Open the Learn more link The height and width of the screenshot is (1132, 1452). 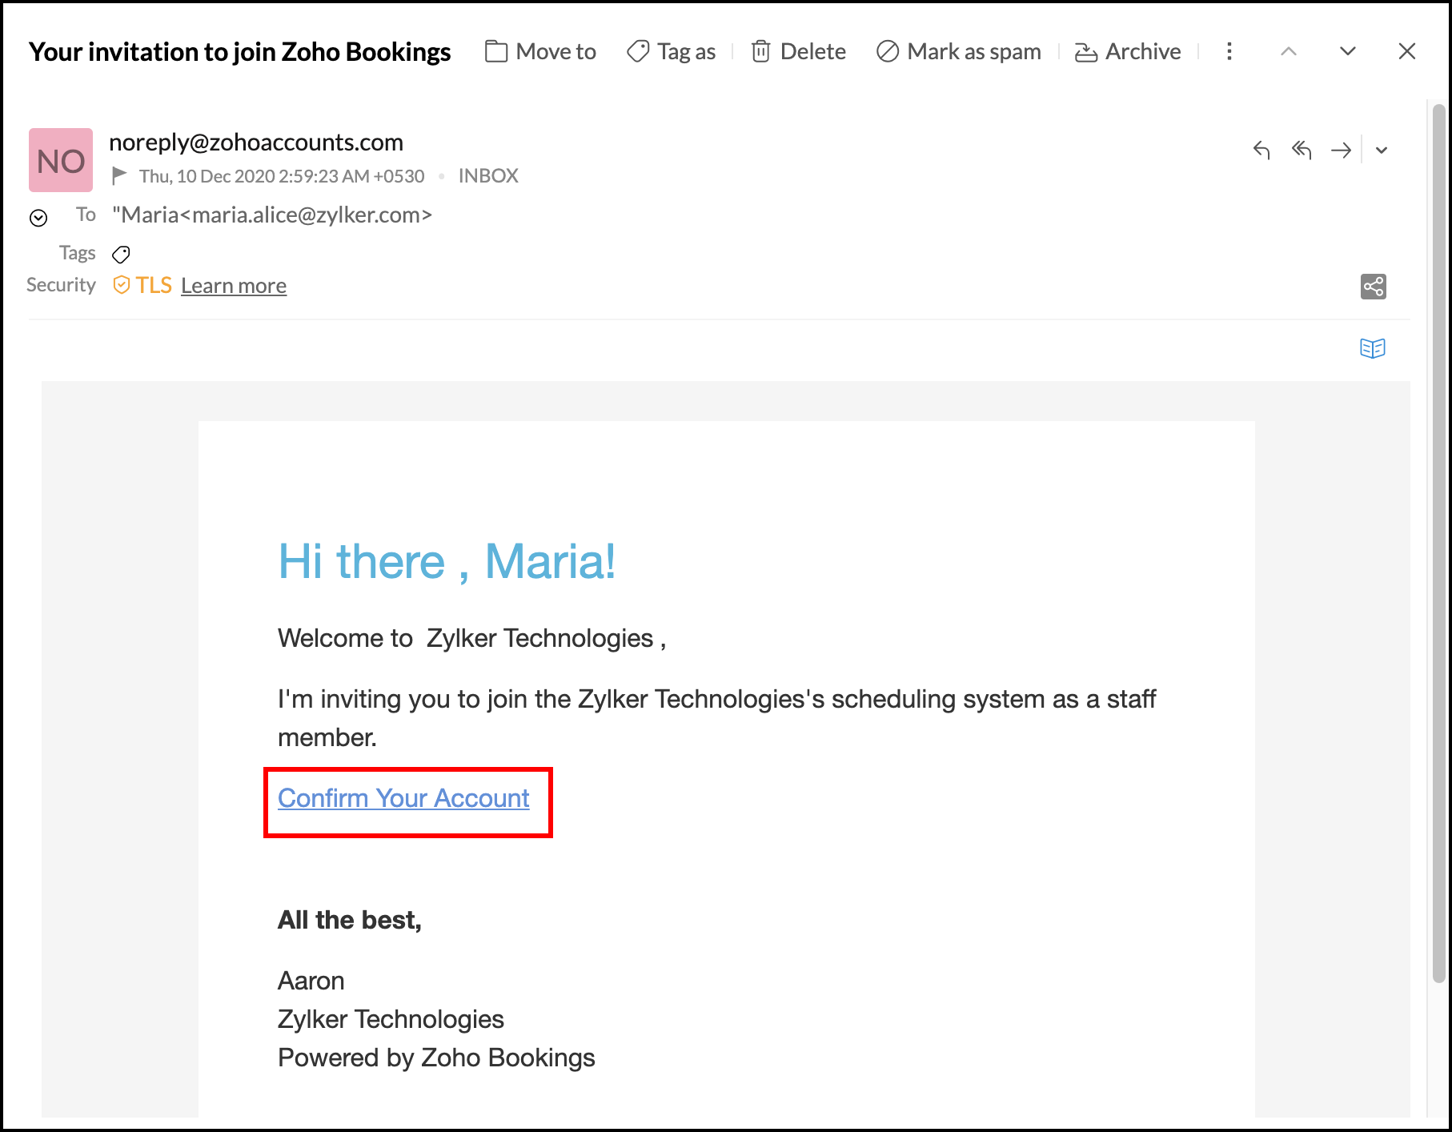[x=234, y=286]
